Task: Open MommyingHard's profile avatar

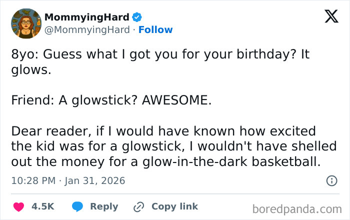Action: 25,23
